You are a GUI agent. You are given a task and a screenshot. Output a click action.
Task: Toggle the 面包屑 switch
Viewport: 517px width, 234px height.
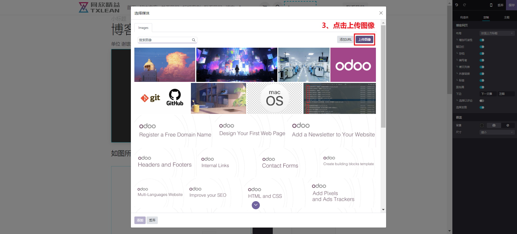pyautogui.click(x=482, y=87)
